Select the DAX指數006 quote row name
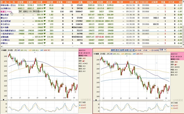184x114 pixels. [x=6, y=9]
